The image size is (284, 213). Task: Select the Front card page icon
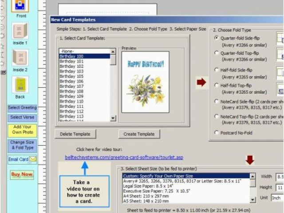click(21, 5)
